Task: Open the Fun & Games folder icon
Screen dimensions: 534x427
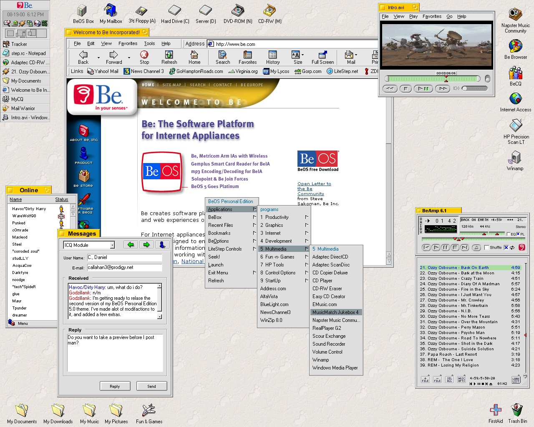Action: tap(149, 414)
